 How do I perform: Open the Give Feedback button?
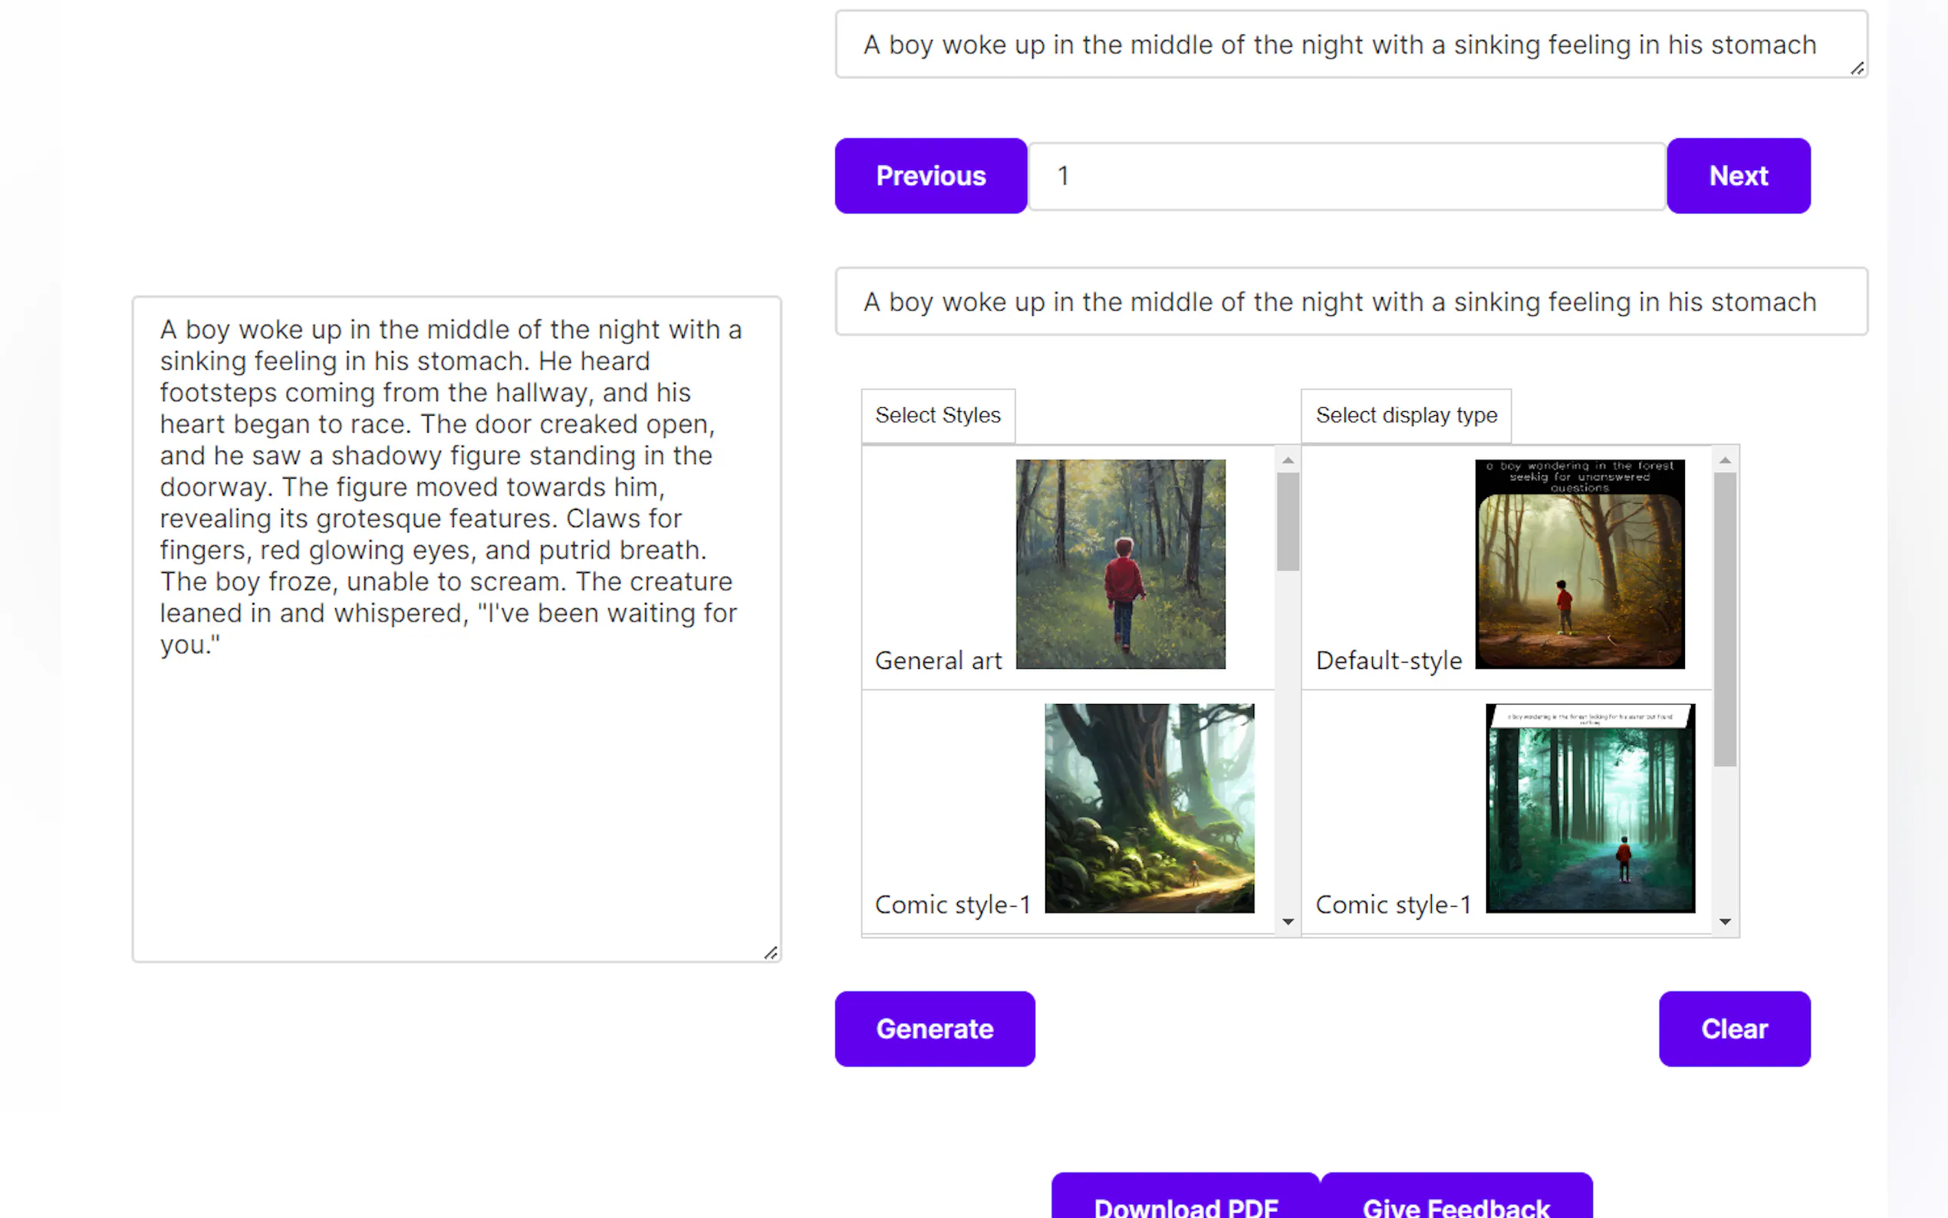coord(1455,1203)
